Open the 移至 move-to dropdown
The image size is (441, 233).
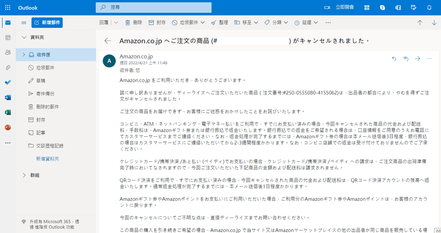pyautogui.click(x=256, y=22)
